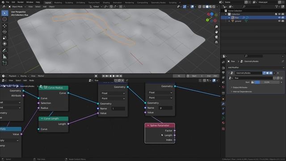Click the pin icon in properties breadcrumb
Viewport: 286px width, 161px height.
pos(282,61)
